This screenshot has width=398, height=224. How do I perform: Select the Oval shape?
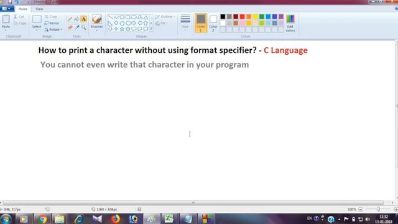point(122,17)
